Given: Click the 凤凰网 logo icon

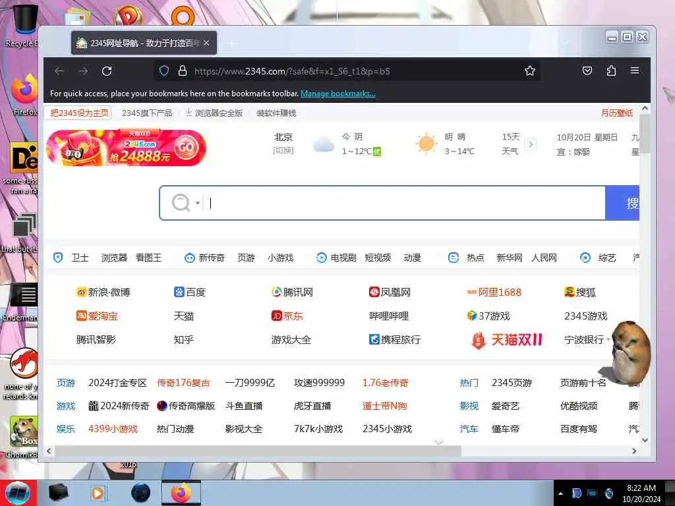Looking at the screenshot, I should tap(374, 292).
